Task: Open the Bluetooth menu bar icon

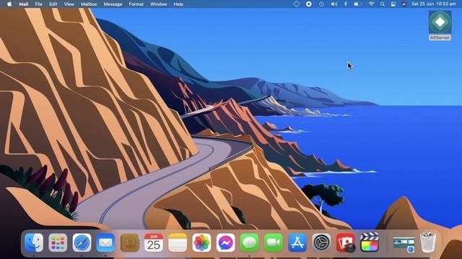Action: [346, 4]
